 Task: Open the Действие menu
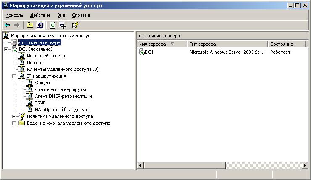40,15
